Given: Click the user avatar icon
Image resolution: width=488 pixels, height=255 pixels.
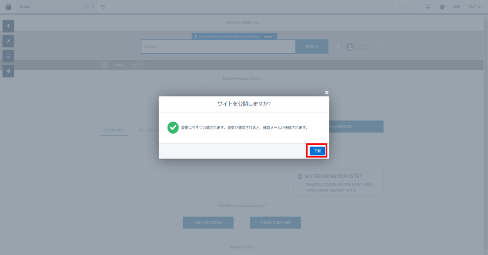Looking at the screenshot, I should 350,47.
